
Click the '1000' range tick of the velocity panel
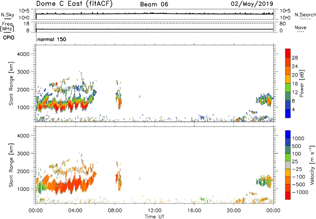[x=23, y=189]
